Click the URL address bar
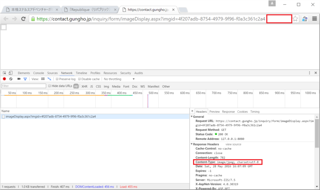Viewport: 320px width, 190px height. (151, 19)
